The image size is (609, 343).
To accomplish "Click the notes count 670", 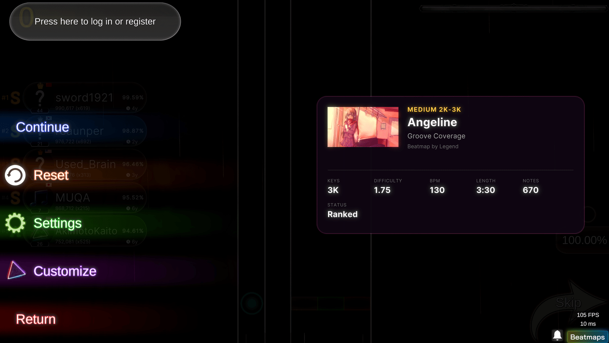I will [531, 190].
